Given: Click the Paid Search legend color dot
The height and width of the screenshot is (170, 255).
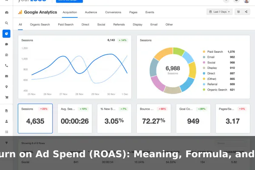Looking at the screenshot, I should pos(204,51).
